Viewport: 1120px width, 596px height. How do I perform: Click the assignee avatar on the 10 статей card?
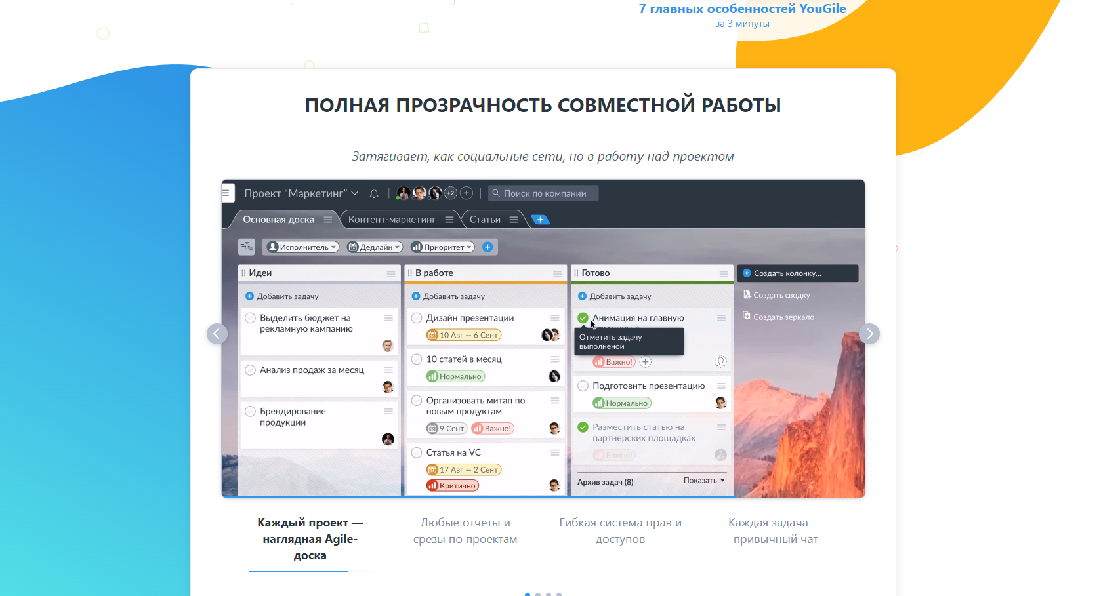coord(554,376)
